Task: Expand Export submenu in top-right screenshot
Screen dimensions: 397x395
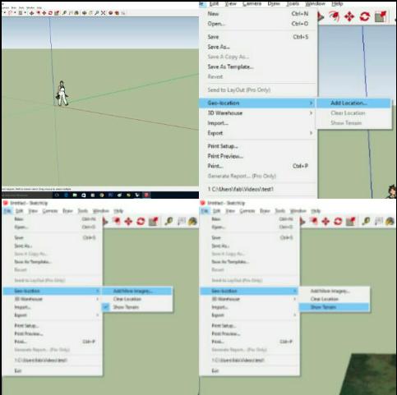Action: [x=257, y=133]
